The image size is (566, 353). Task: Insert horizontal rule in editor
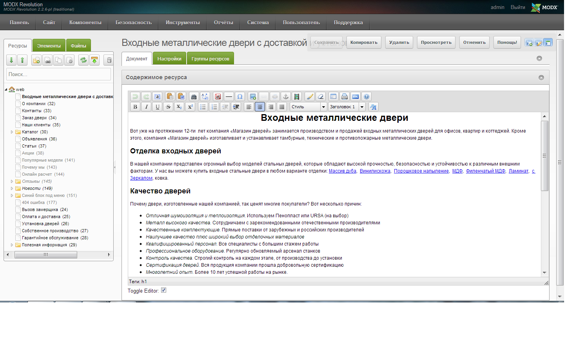pyautogui.click(x=229, y=96)
